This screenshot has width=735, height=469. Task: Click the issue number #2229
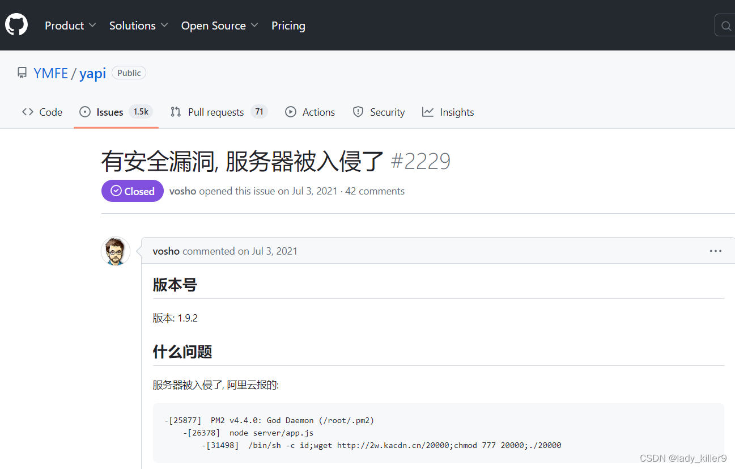tap(420, 162)
